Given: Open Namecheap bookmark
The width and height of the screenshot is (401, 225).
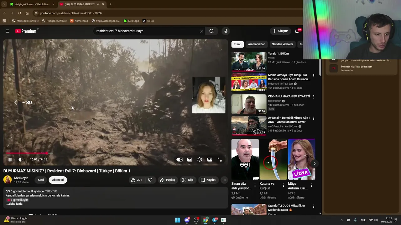Looking at the screenshot, I should click(x=79, y=21).
